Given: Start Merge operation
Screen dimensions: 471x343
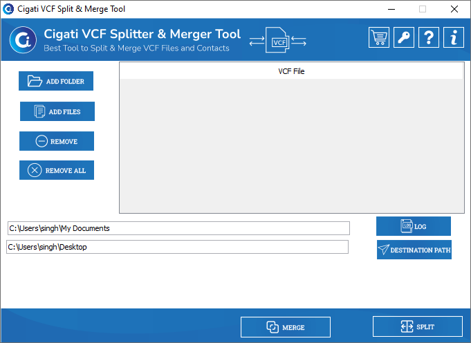Looking at the screenshot, I should (x=286, y=327).
